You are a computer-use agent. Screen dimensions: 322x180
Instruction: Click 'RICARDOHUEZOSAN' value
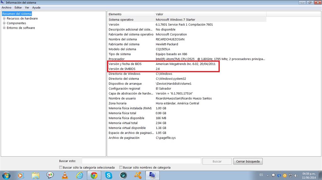[170, 39]
